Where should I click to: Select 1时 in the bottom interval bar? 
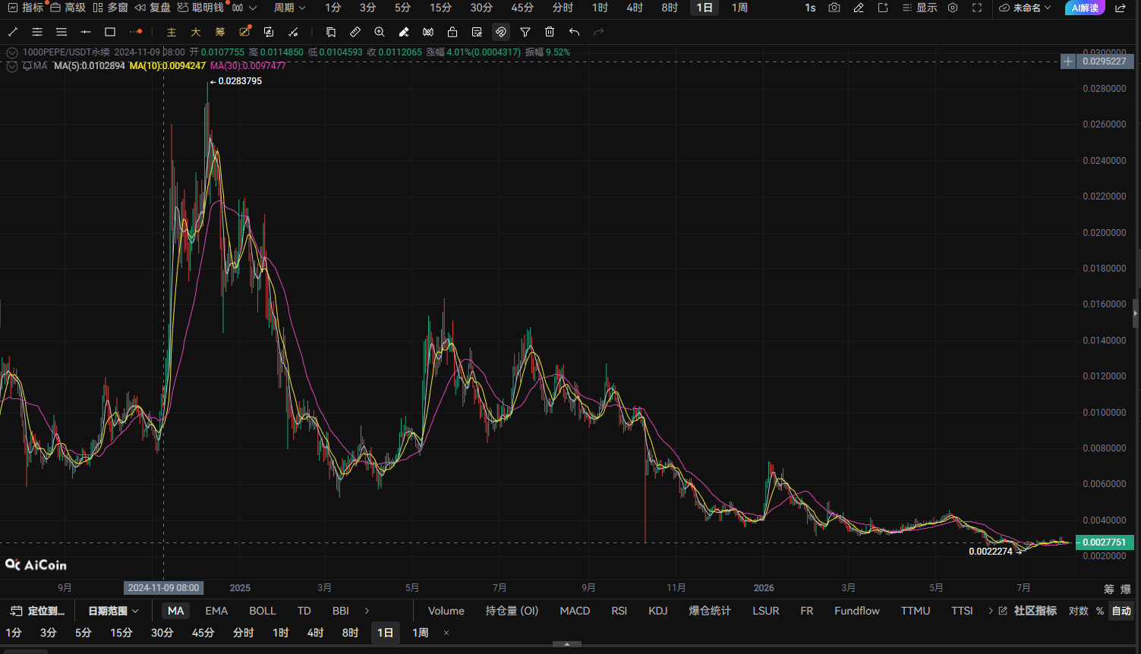point(281,633)
